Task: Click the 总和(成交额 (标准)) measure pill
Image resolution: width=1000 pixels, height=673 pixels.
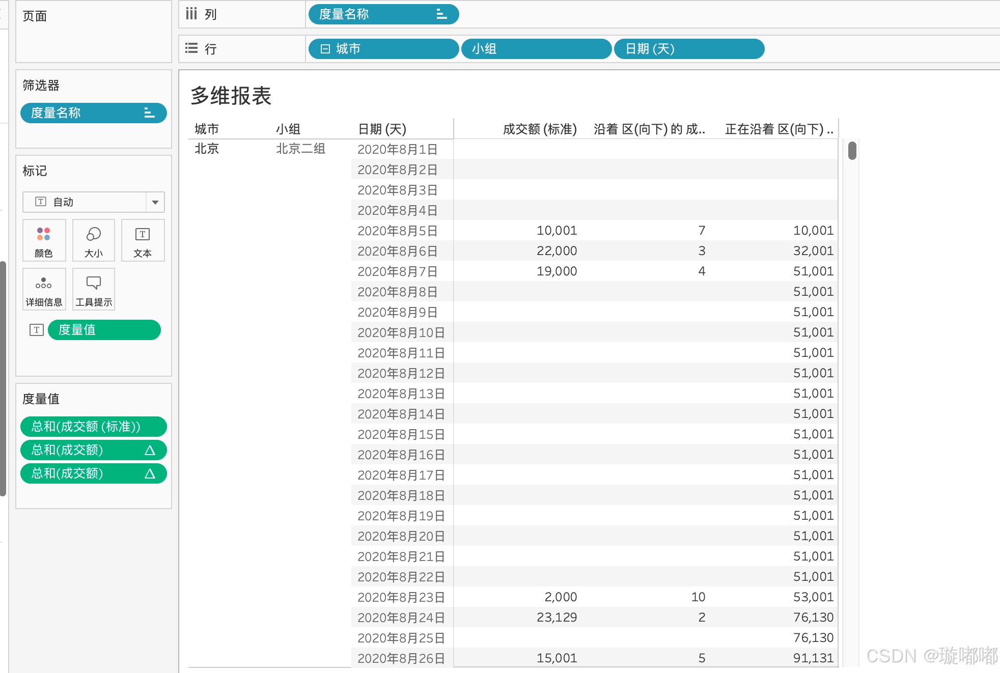Action: (94, 426)
